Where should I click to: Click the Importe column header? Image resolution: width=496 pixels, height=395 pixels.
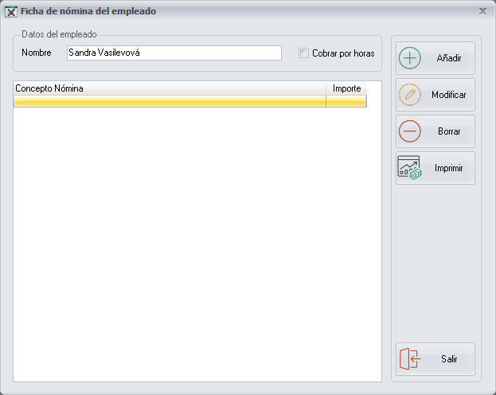pyautogui.click(x=346, y=88)
